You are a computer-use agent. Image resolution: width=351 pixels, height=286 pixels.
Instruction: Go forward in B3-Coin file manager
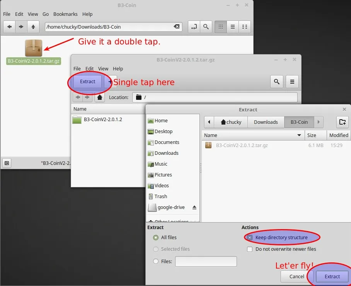pos(21,27)
